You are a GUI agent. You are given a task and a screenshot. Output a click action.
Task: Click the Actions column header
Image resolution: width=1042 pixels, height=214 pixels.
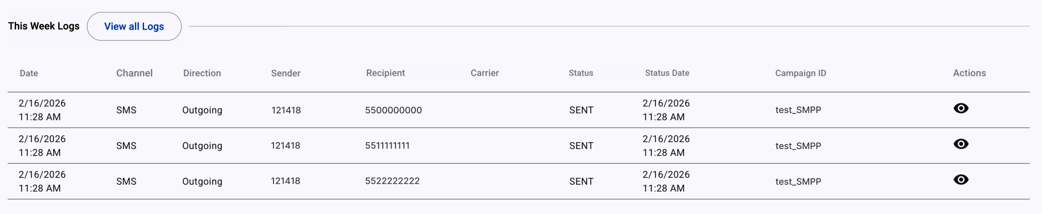970,73
